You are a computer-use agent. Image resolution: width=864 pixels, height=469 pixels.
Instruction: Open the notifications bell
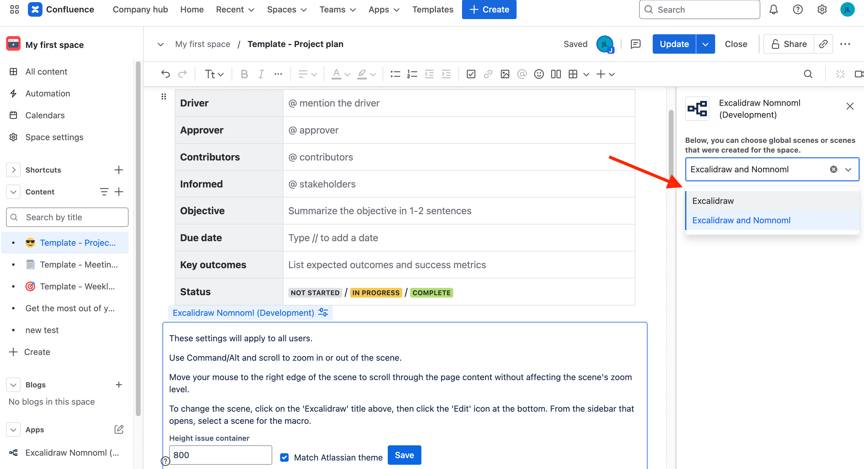(x=773, y=9)
